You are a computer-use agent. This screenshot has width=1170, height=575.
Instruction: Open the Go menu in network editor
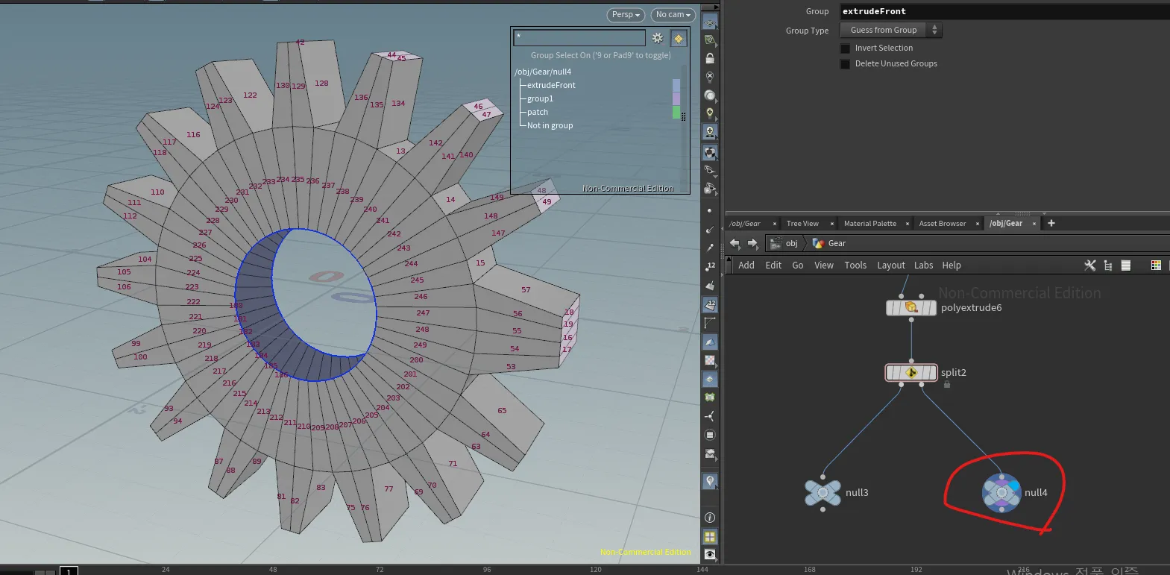[798, 265]
